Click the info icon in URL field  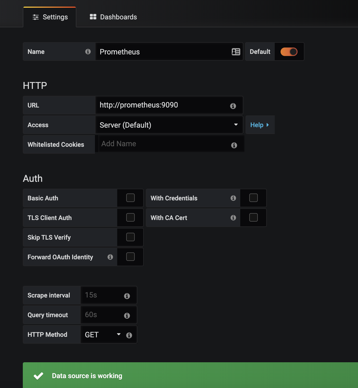click(233, 106)
